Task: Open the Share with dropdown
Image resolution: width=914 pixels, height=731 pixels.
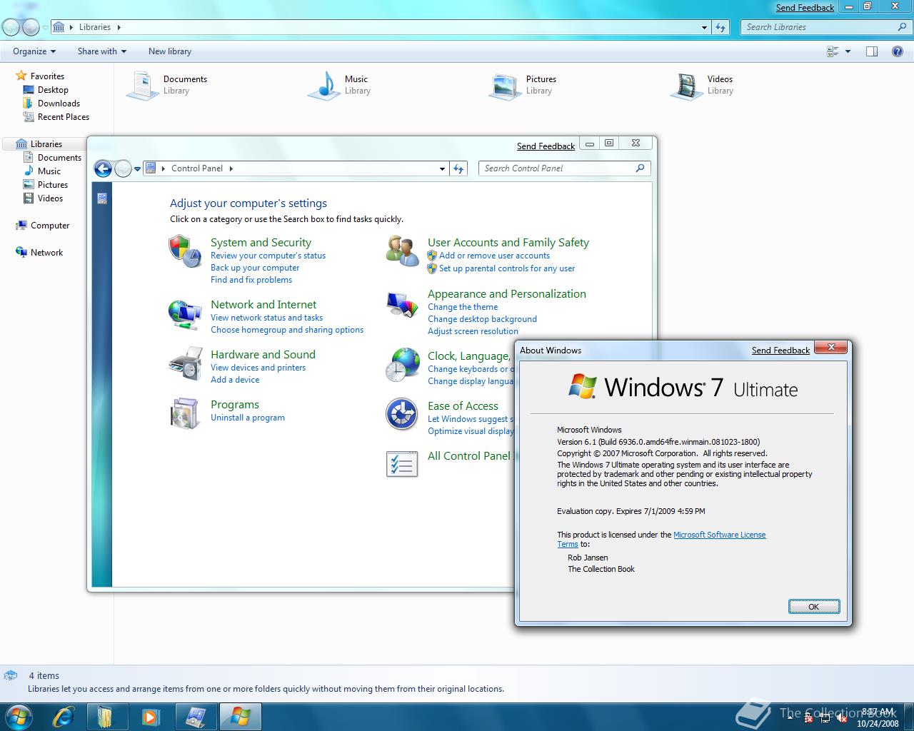Action: 101,51
